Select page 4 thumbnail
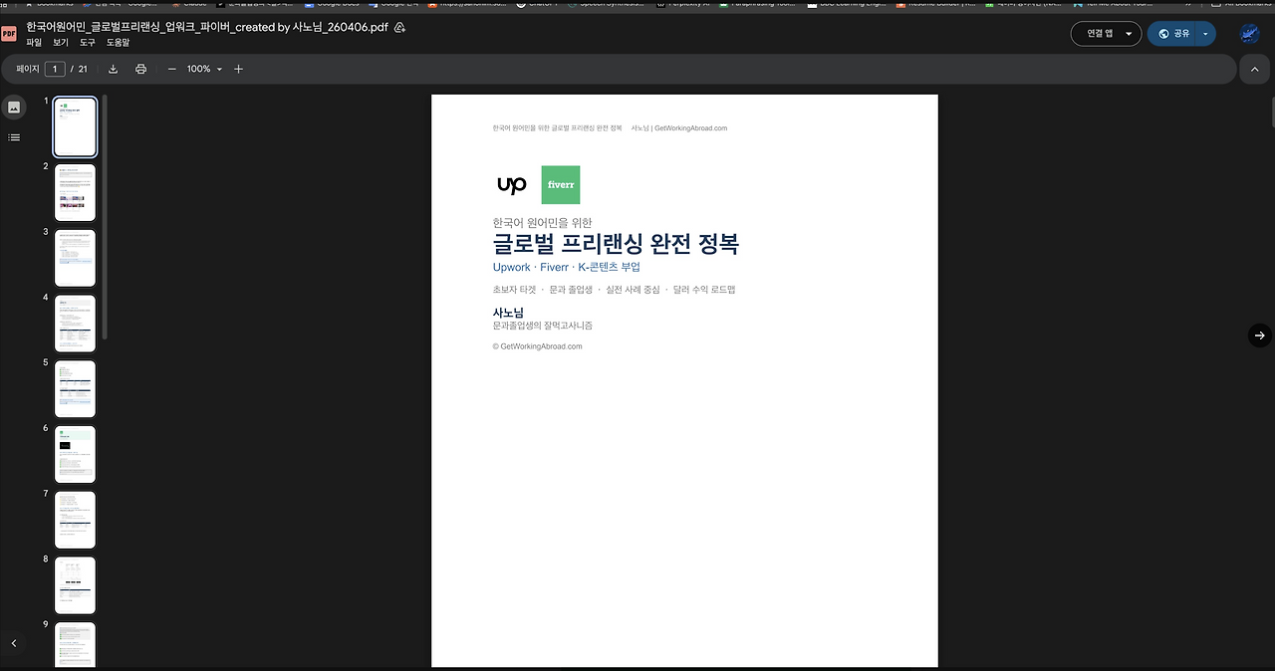 (x=75, y=324)
